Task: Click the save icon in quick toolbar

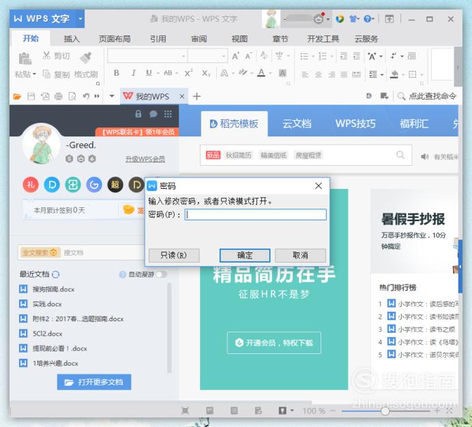Action: [31, 96]
